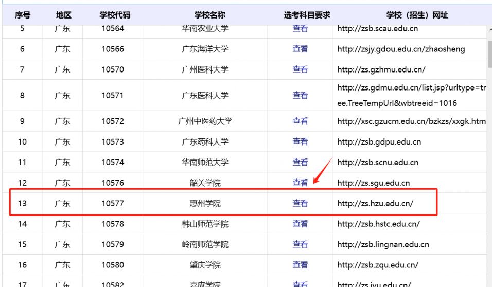The image size is (492, 287).
Task: Open 查看 link for 广东药科大学
Action: (300, 142)
